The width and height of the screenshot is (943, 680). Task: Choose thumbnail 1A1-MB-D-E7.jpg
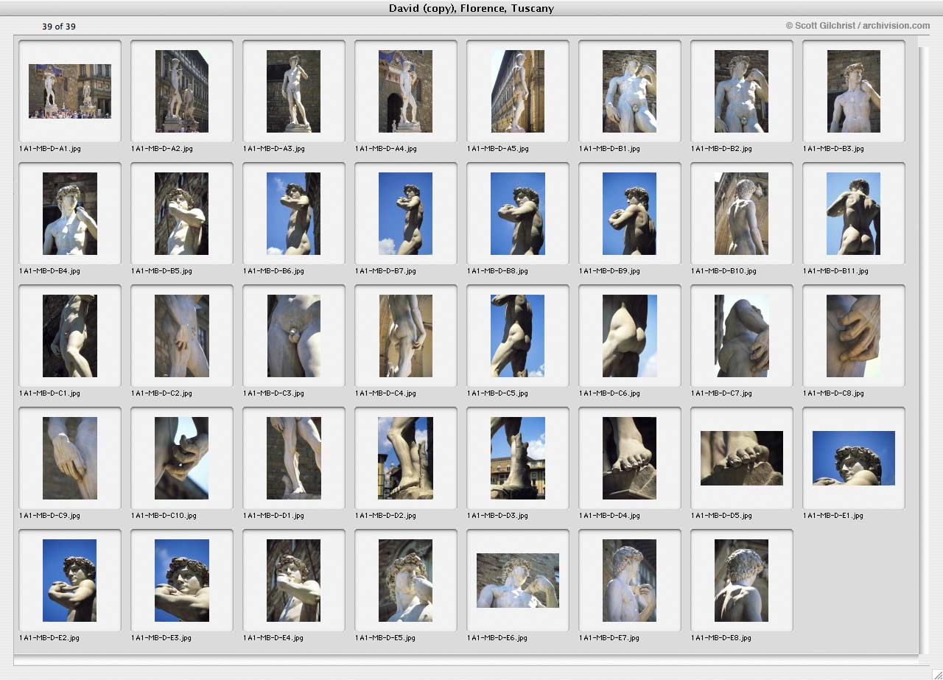(x=630, y=581)
